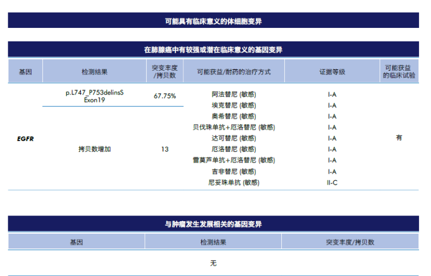Select the 贝伐珠单抗+厄洛替尼 combination entry
The image size is (431, 276).
pos(234,127)
